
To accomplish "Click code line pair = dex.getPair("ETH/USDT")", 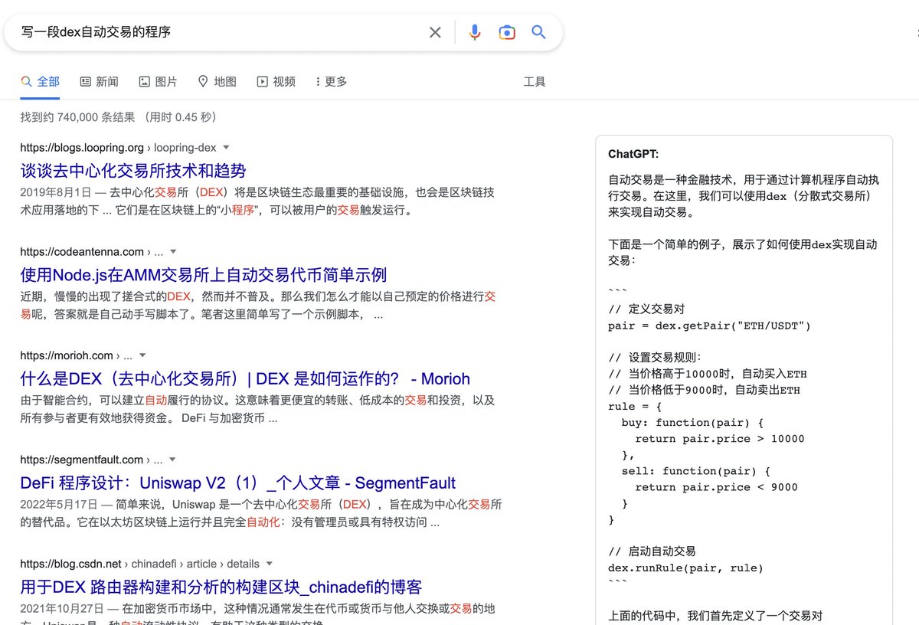I will (709, 326).
